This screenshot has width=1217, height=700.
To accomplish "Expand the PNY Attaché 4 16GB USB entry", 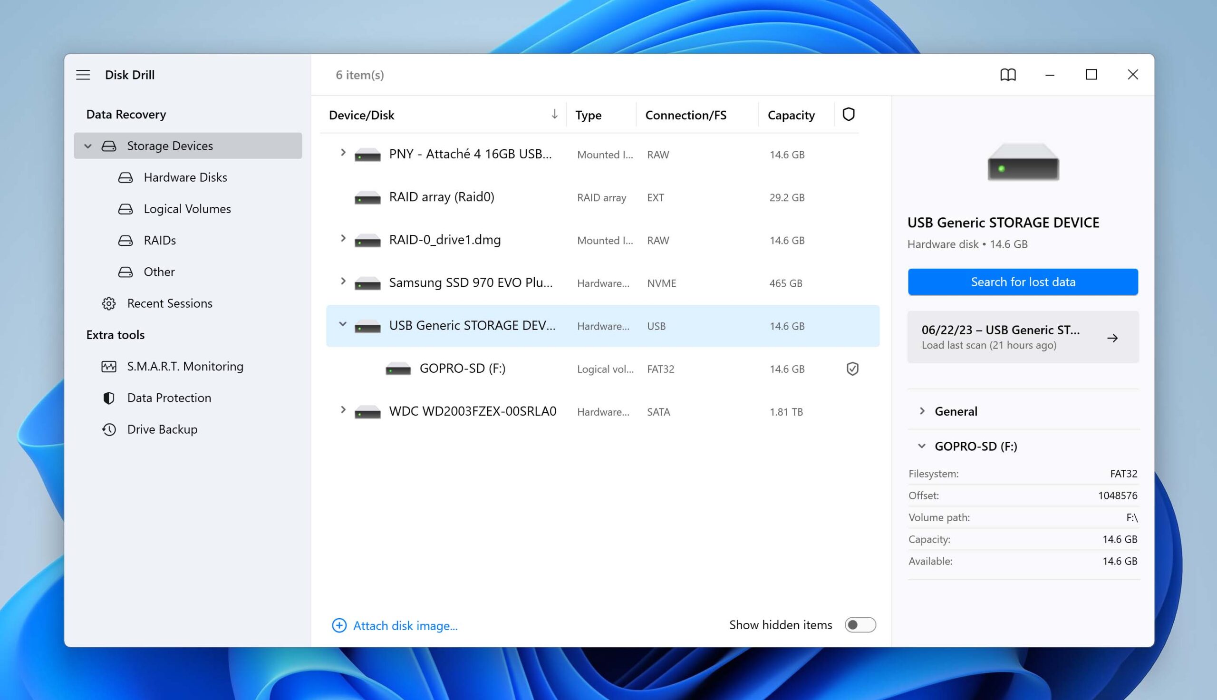I will pyautogui.click(x=342, y=153).
